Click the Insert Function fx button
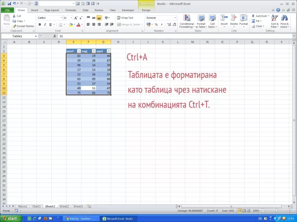Viewport: 297px width, 222px height. pyautogui.click(x=55, y=36)
